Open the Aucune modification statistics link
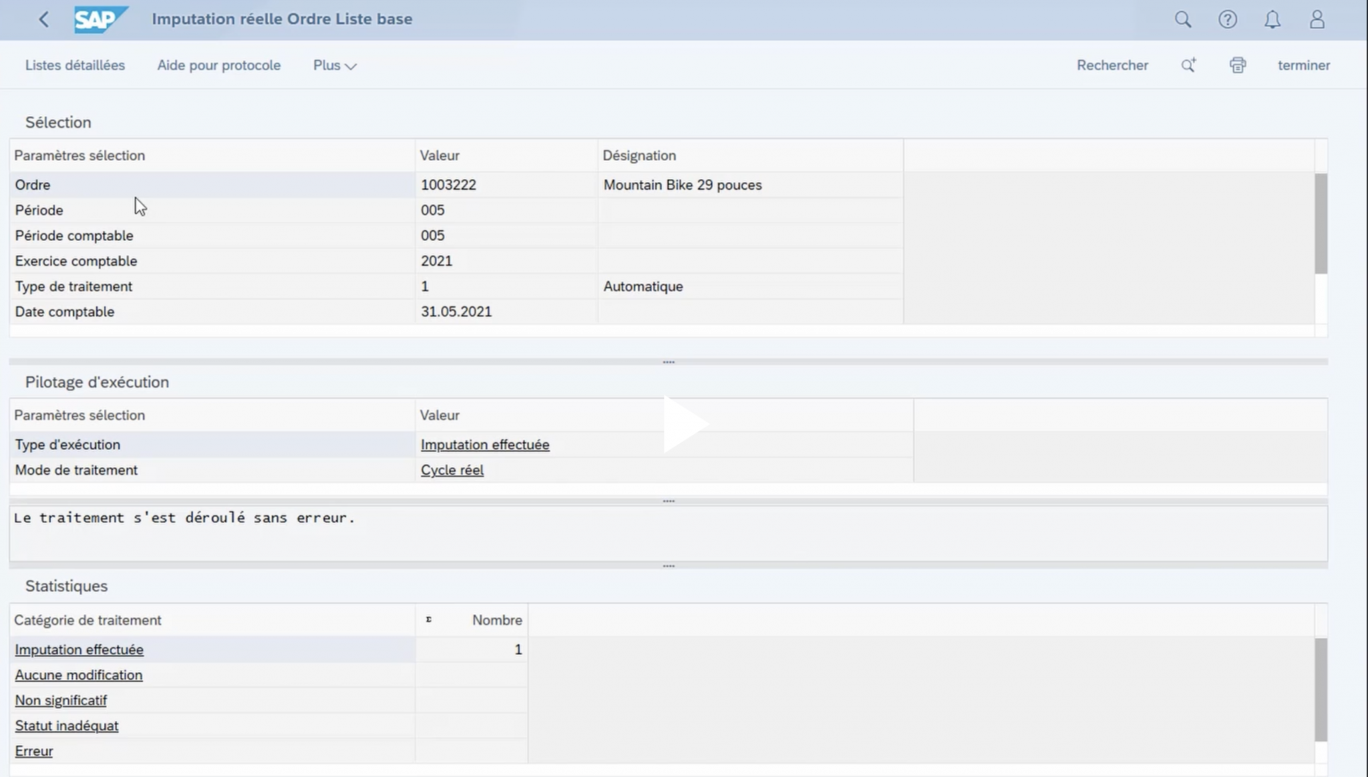This screenshot has height=777, width=1368. pos(78,675)
